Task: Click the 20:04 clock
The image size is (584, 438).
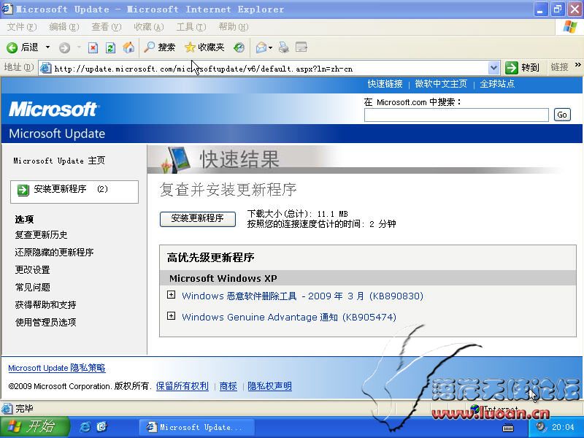Action: [x=563, y=427]
